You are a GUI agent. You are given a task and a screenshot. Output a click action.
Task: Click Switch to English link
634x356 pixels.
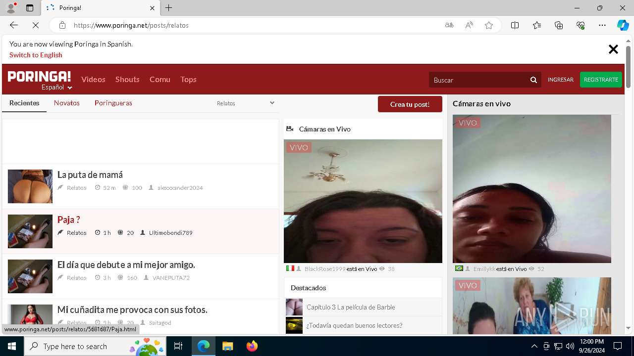point(36,55)
